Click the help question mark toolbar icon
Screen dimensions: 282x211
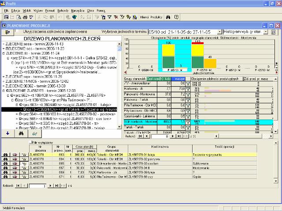176,17
